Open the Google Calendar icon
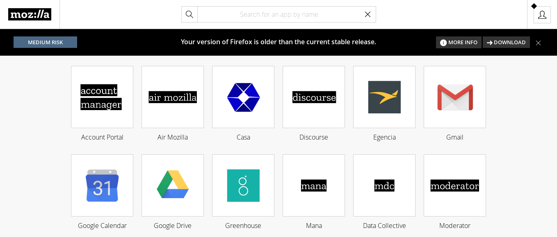This screenshot has height=237, width=557. point(102,185)
